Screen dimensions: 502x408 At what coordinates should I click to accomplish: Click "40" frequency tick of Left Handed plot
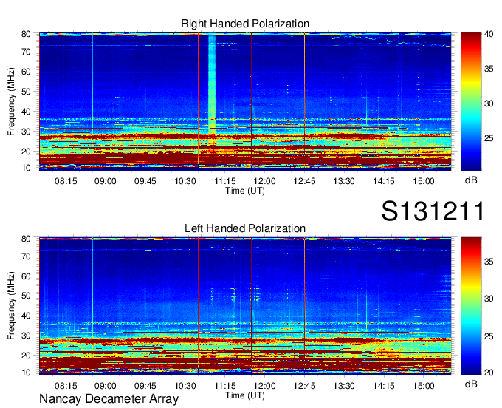26,316
